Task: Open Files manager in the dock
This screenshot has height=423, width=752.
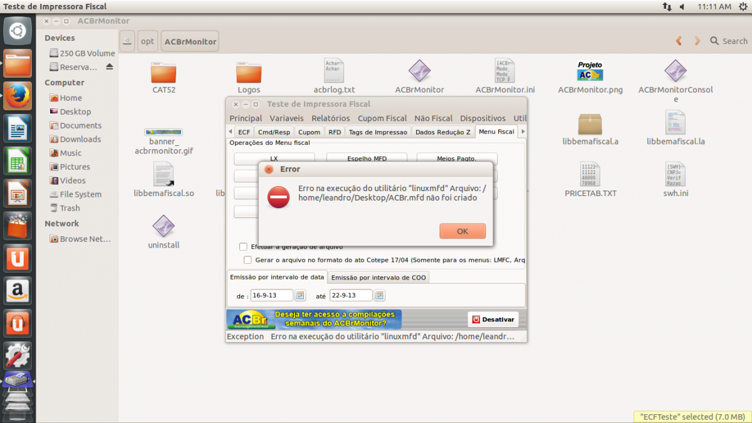Action: [x=18, y=63]
